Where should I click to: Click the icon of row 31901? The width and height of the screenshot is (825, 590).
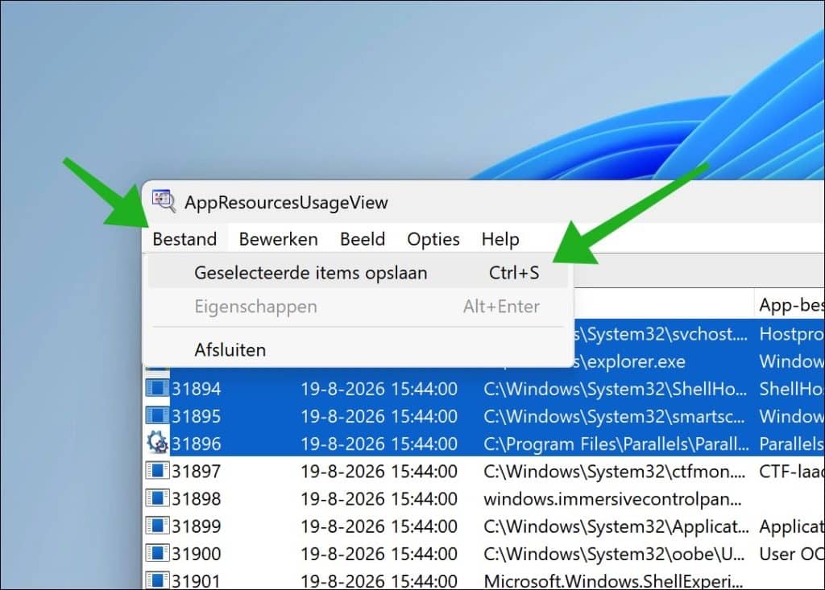tap(157, 580)
